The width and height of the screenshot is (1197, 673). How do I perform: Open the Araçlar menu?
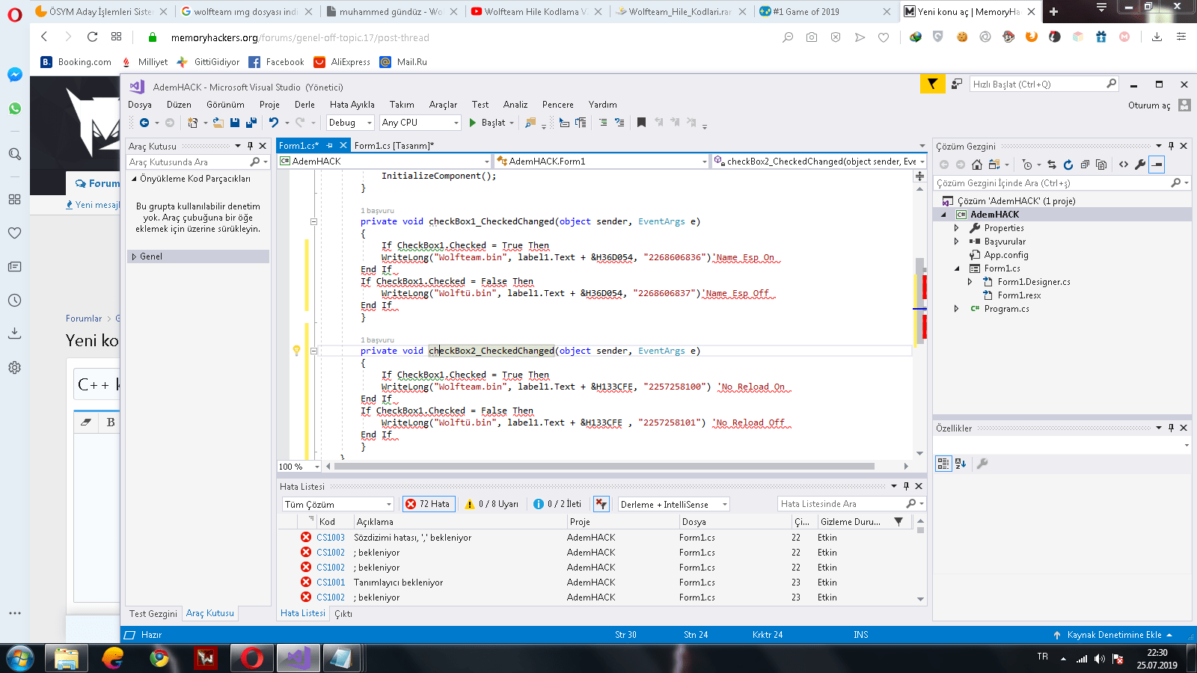443,105
